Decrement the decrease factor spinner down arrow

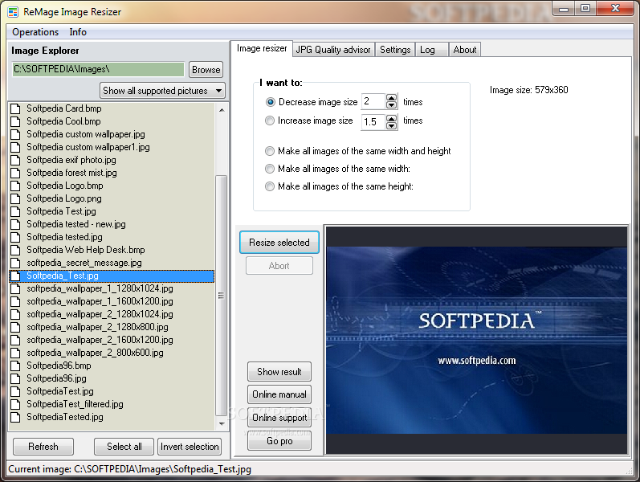click(x=391, y=105)
